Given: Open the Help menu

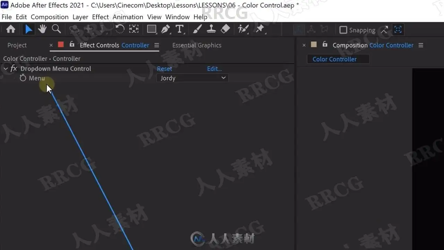Looking at the screenshot, I should point(200,17).
